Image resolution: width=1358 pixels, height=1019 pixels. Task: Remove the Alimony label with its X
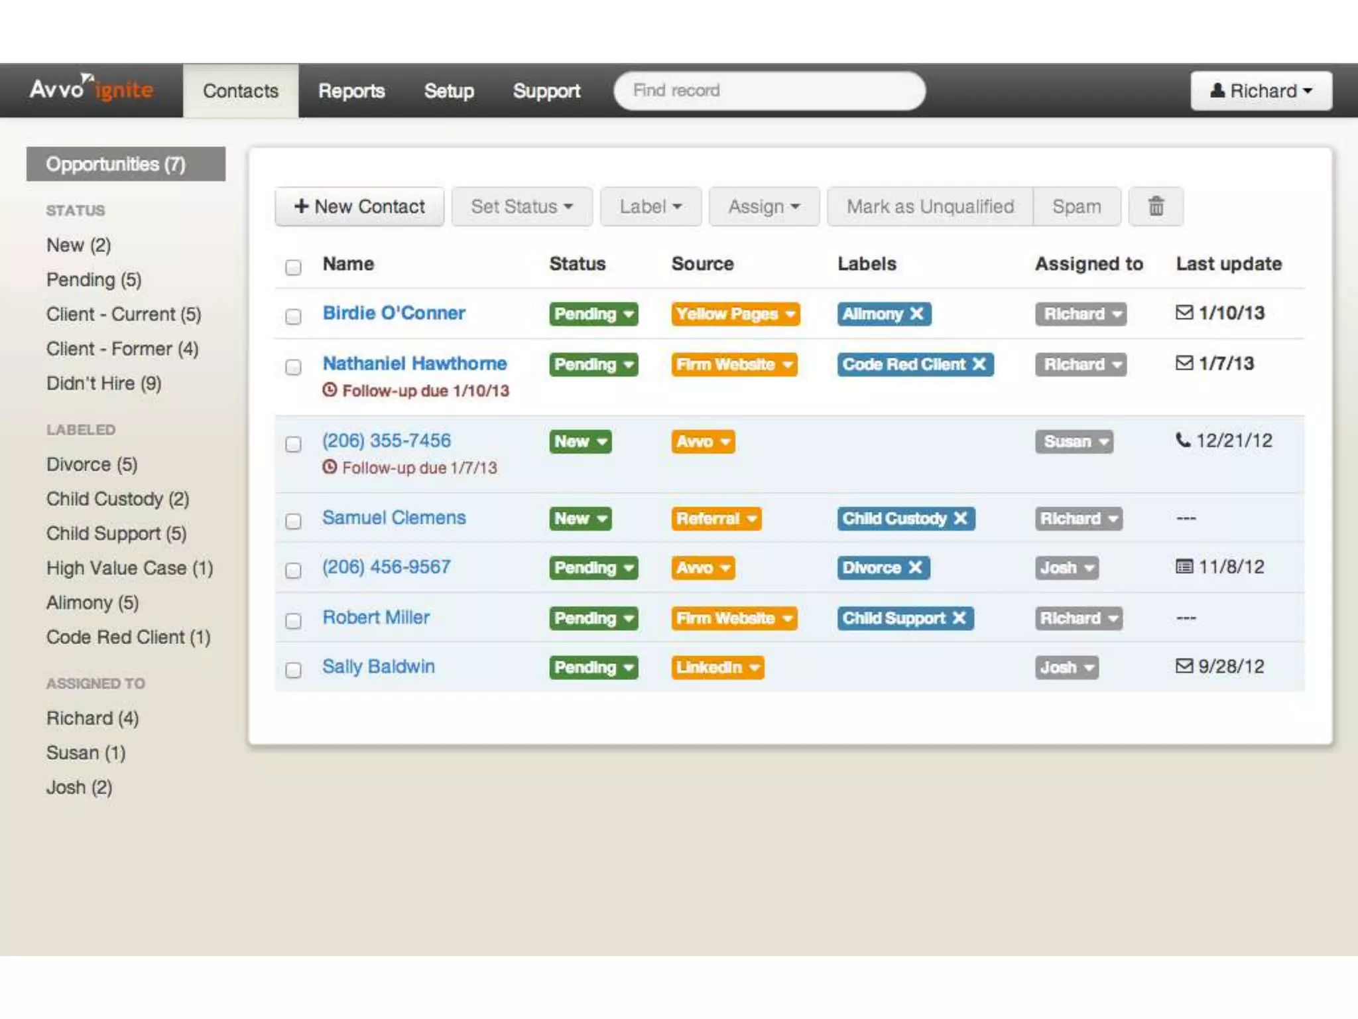tap(916, 313)
